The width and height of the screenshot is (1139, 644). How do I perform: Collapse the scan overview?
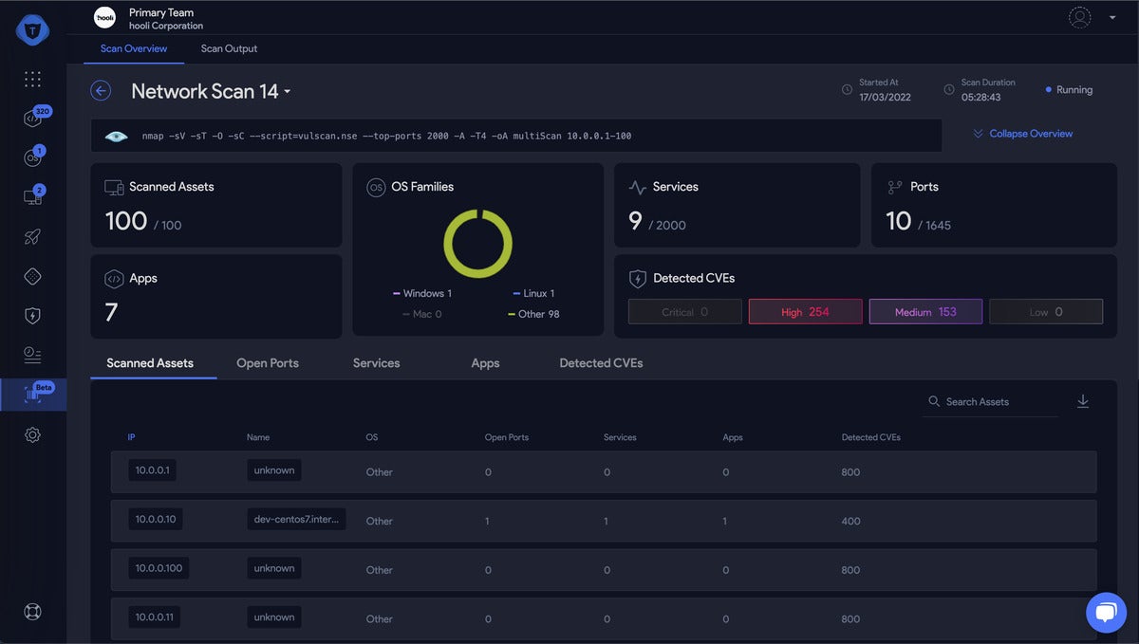coord(1022,134)
